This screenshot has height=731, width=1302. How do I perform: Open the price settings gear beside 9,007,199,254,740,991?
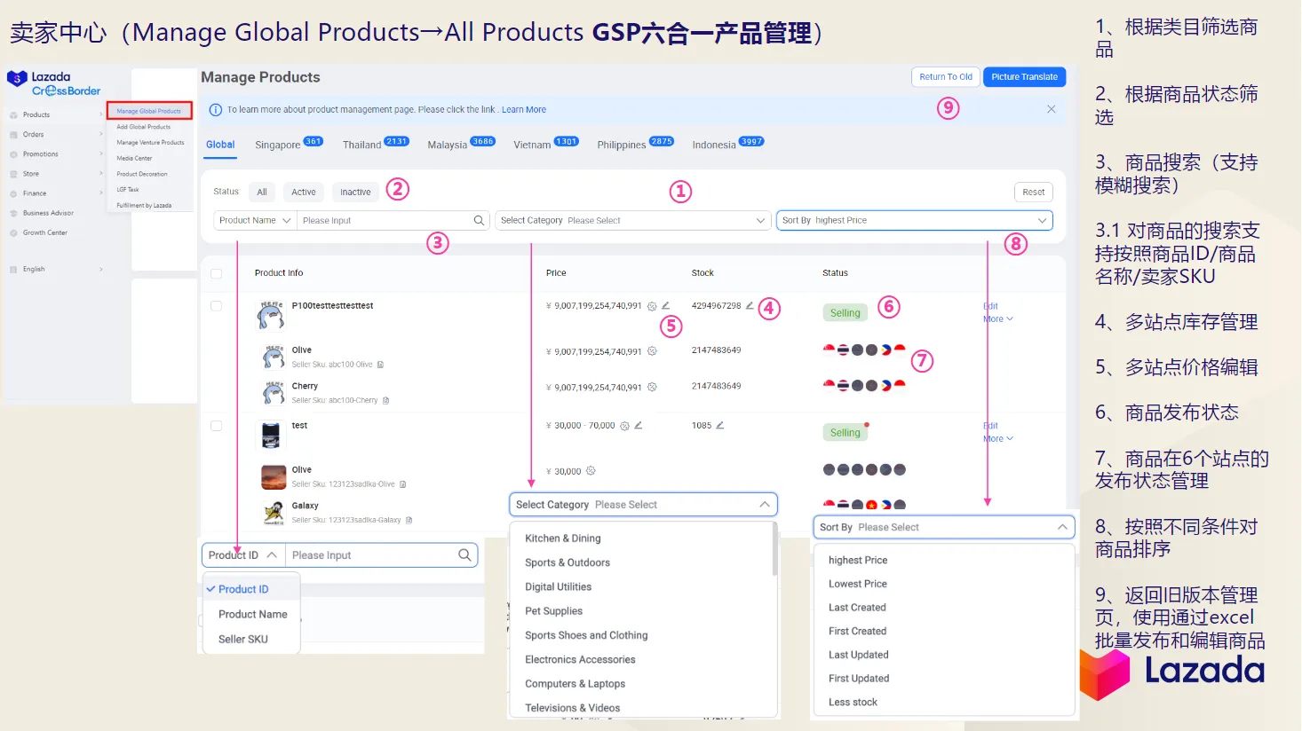pos(650,306)
